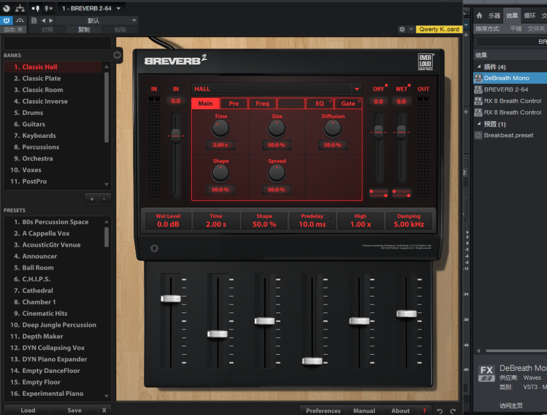Click the X delete preset button
This screenshot has width=547, height=415.
pos(104,410)
